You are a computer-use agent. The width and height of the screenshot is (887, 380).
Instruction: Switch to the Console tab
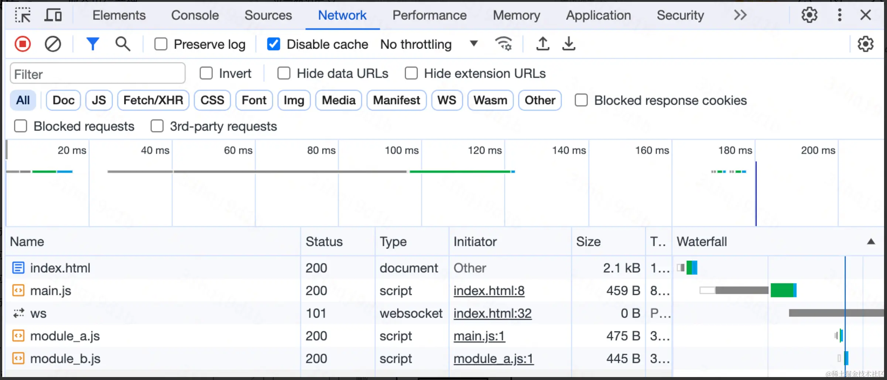coord(195,15)
